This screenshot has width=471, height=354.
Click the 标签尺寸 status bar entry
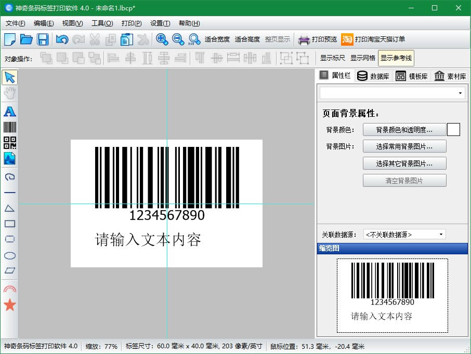[194, 346]
